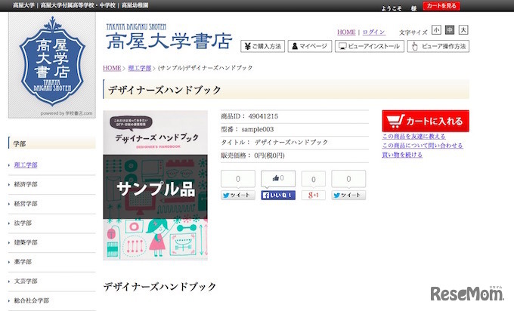
Task: Click the last ツイート button
Action: pos(348,195)
